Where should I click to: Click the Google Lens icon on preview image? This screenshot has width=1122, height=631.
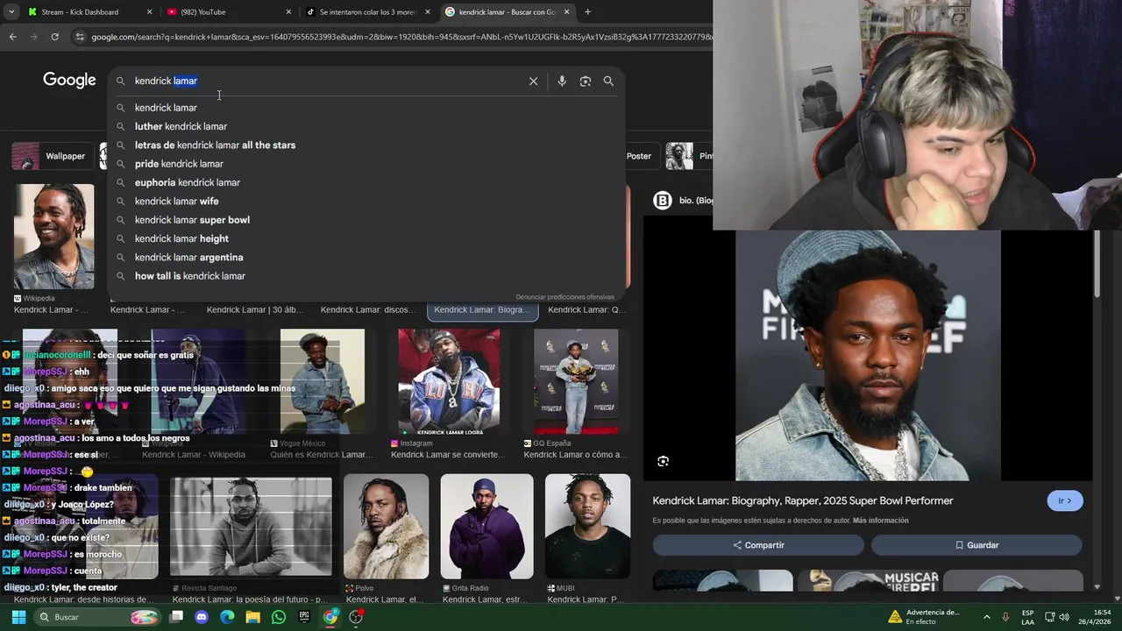(x=664, y=461)
